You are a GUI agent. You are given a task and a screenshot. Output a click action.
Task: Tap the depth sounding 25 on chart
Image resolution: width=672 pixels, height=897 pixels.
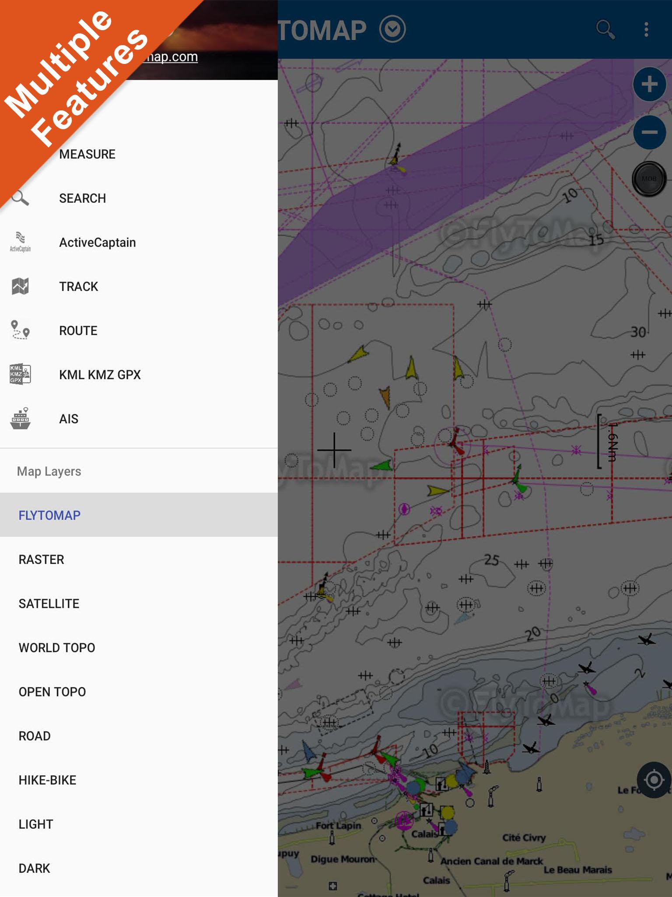pos(492,560)
